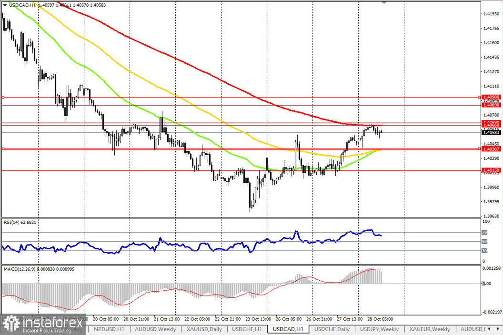Image resolution: width=503 pixels, height=335 pixels.
Task: Select the active USDCAD,H1 tab
Action: point(288,329)
